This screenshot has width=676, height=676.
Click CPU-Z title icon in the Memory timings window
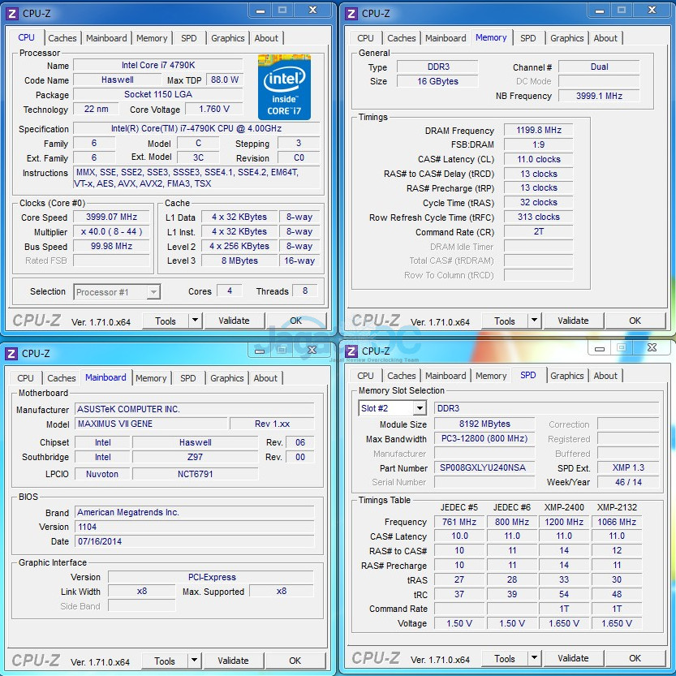(351, 13)
